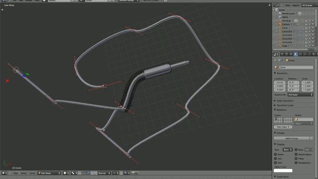Screen dimensions: 318x179
Task: Open the Curve menu in 3D header
Action: coord(32,173)
